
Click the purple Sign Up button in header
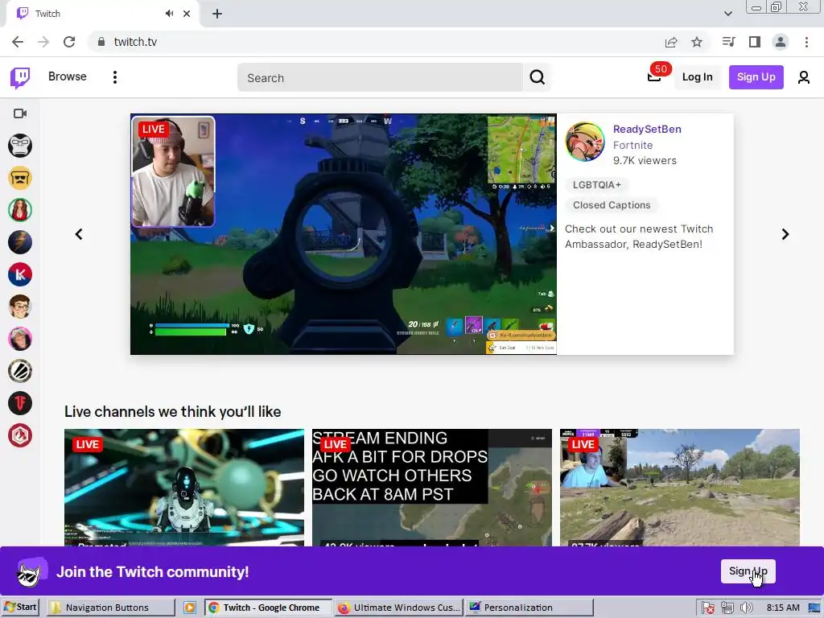(756, 77)
